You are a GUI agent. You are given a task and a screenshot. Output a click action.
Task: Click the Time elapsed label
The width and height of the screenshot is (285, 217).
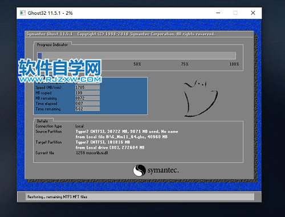pyautogui.click(x=46, y=104)
